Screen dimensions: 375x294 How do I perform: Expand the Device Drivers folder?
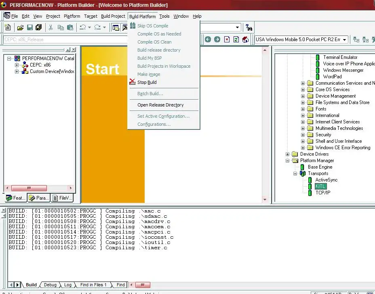tap(287, 154)
